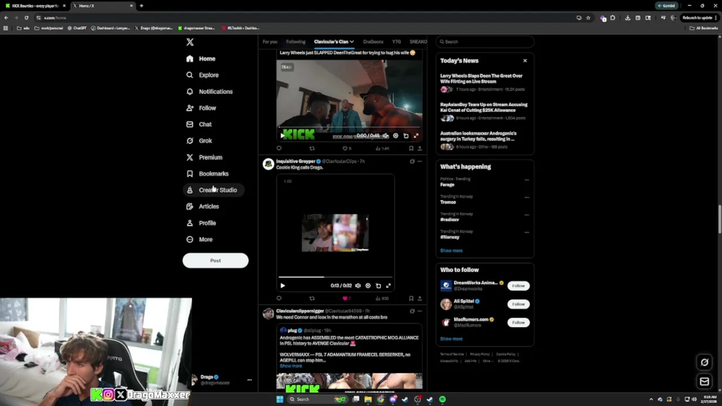Screen dimensions: 722x406
Task: Open the Larry Wheels Slaps Deen news story
Action: coord(485,82)
